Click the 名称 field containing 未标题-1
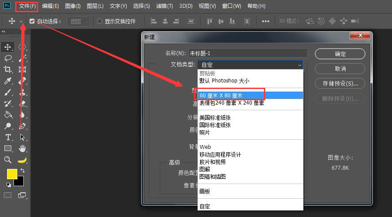This screenshot has width=392, height=217. coord(248,53)
